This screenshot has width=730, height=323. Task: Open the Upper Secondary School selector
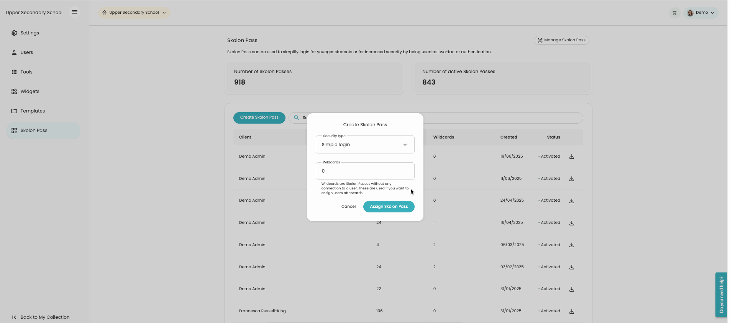[134, 13]
